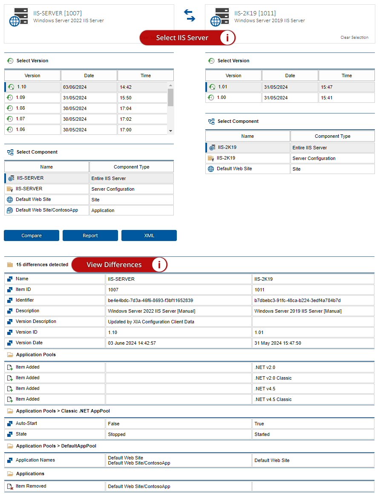Screen dimensions: 380x494
Task: Click the Default Web Site/ContosoApp application icon
Action: 10,210
